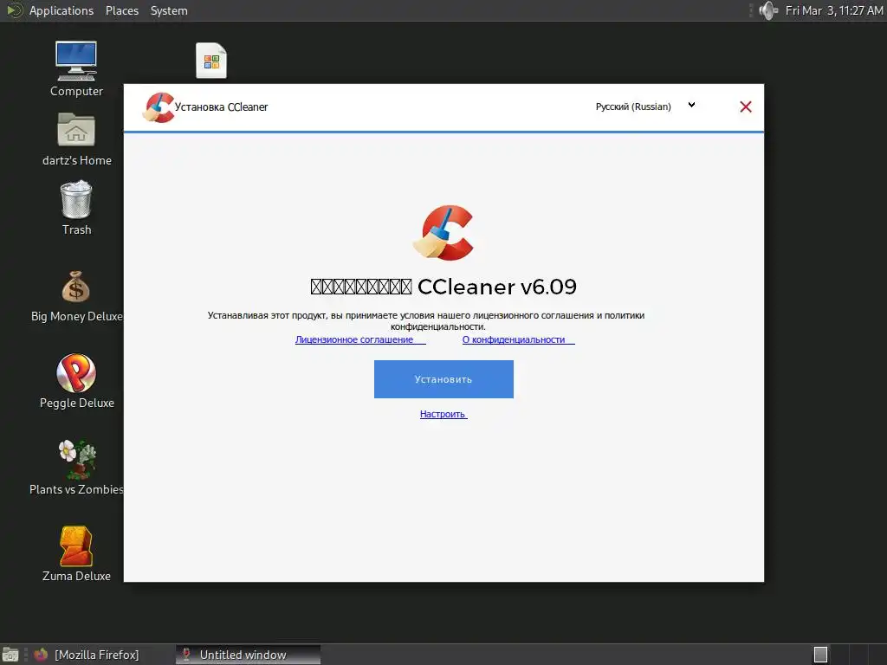Open the О конфиденциальности privacy link

(518, 339)
